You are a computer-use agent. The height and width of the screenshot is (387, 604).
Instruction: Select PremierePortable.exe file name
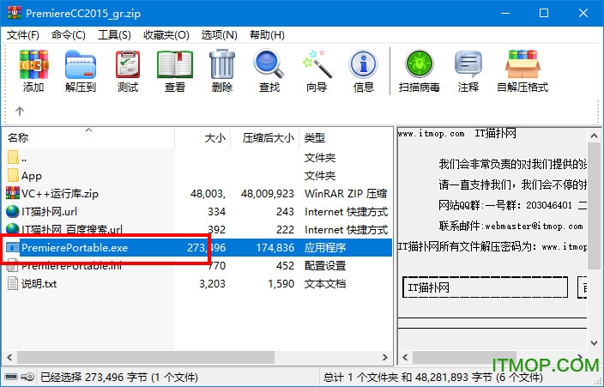(x=75, y=247)
